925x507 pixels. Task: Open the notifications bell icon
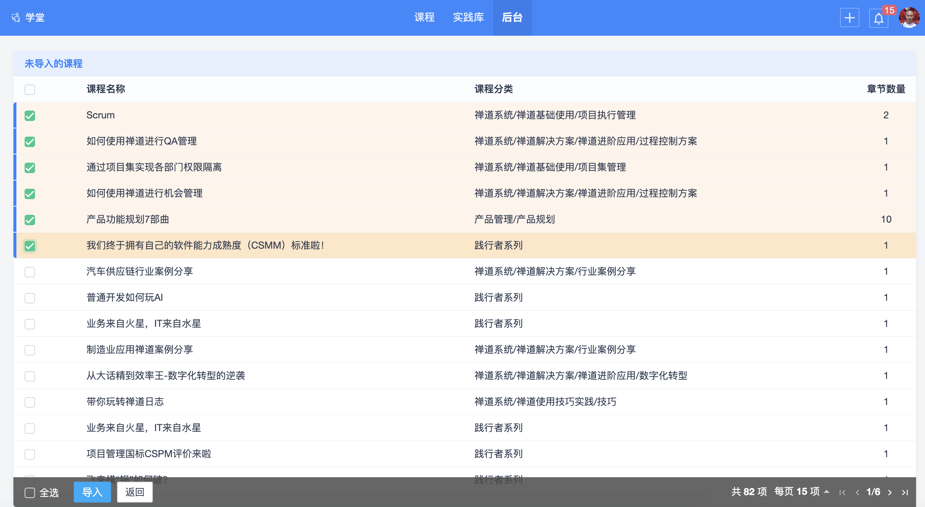point(878,18)
